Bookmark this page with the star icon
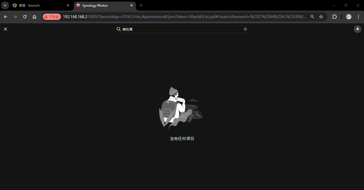Image resolution: width=364 pixels, height=190 pixels. (x=321, y=16)
